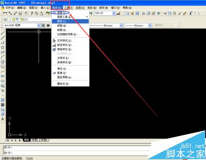Click the Cut scissors icon
206x160 pixels.
tap(165, 13)
